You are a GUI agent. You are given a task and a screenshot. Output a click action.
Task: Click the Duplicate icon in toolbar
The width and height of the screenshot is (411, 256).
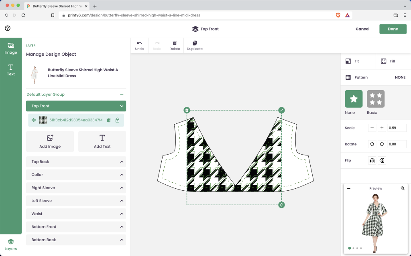click(195, 43)
